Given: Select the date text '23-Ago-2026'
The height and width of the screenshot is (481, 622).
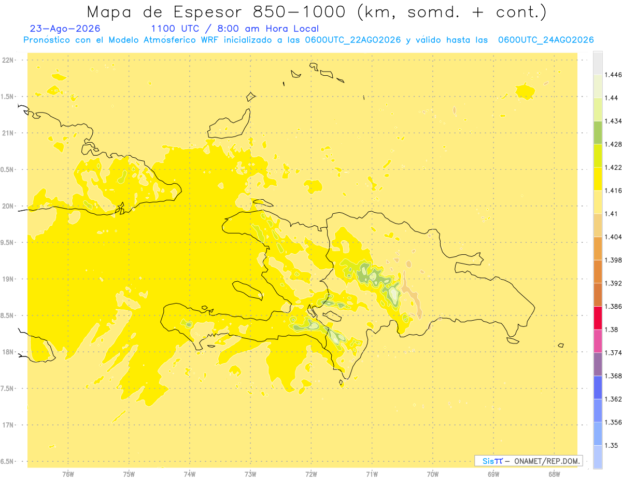Looking at the screenshot, I should click(65, 29).
